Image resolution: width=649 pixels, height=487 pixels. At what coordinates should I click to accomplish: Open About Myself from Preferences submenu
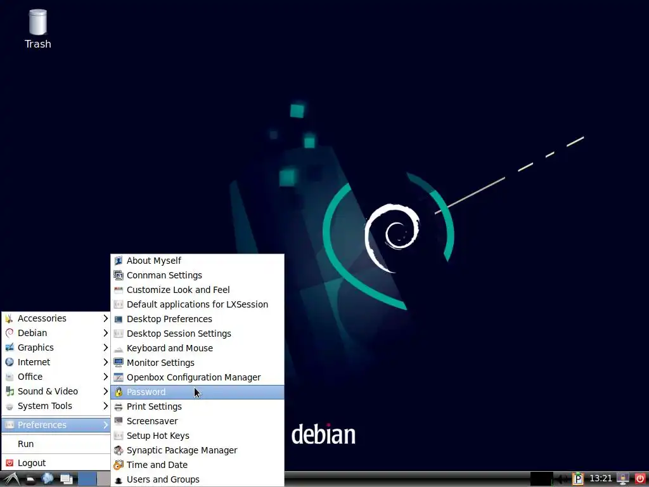tap(198, 261)
